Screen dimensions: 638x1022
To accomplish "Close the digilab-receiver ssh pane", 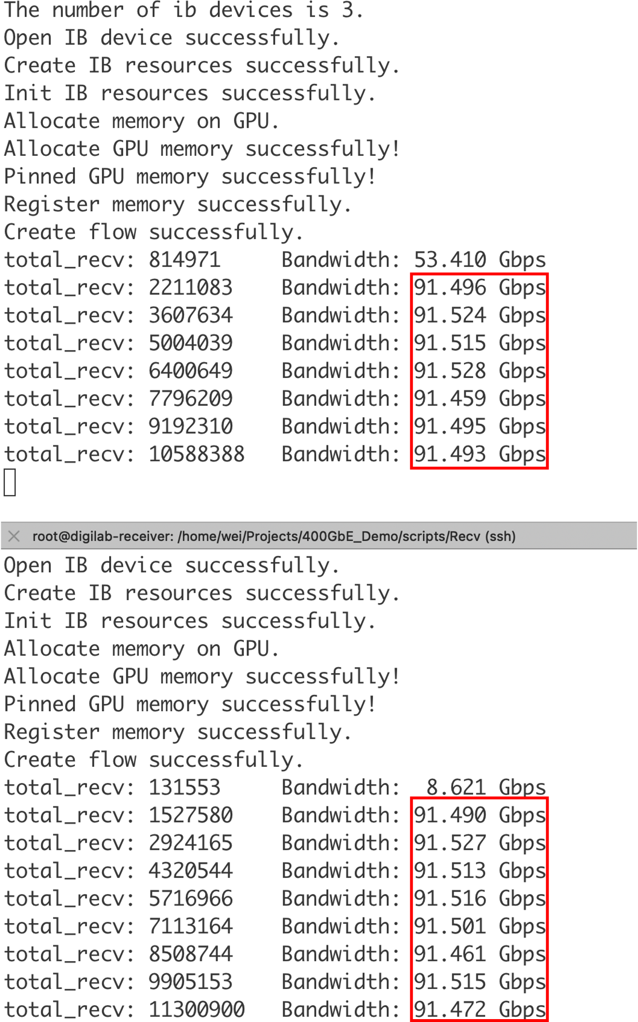I will point(14,536).
